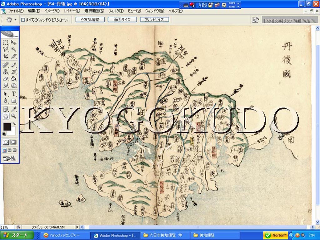
Task: Click the 画面サイズ button
Action: pyautogui.click(x=122, y=20)
